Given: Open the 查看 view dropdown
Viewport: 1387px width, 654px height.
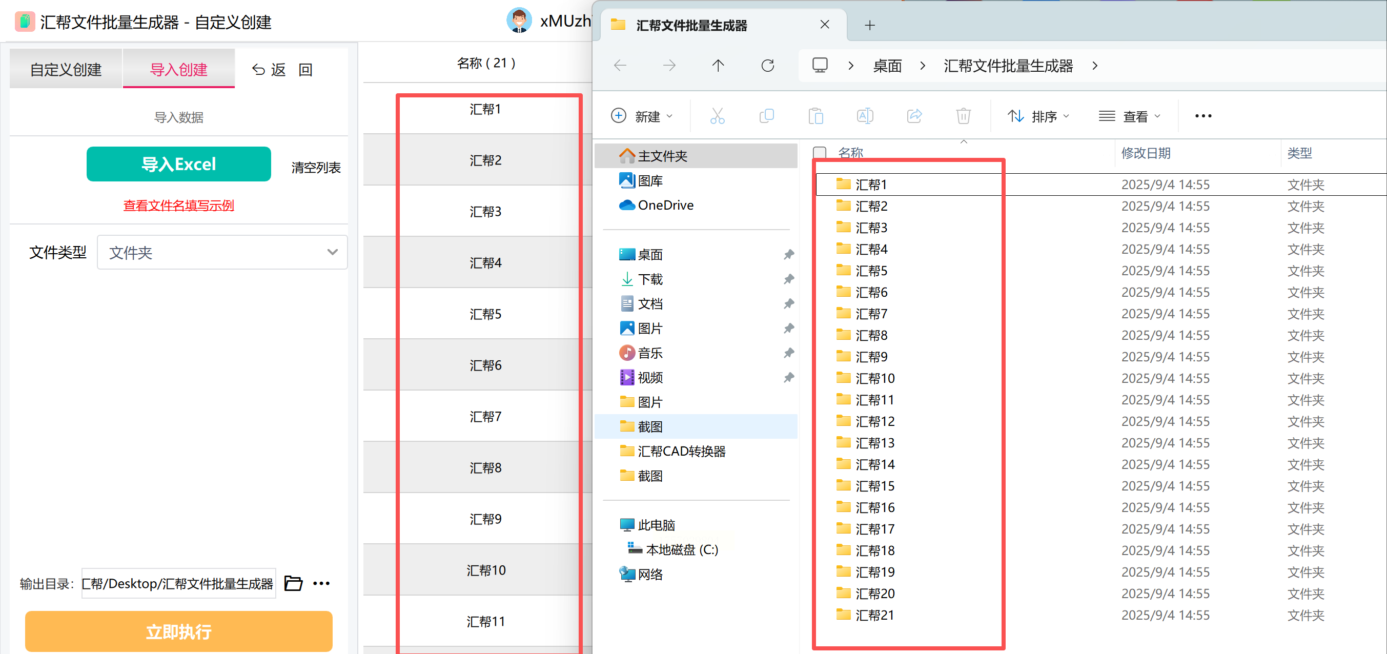Looking at the screenshot, I should click(x=1130, y=116).
